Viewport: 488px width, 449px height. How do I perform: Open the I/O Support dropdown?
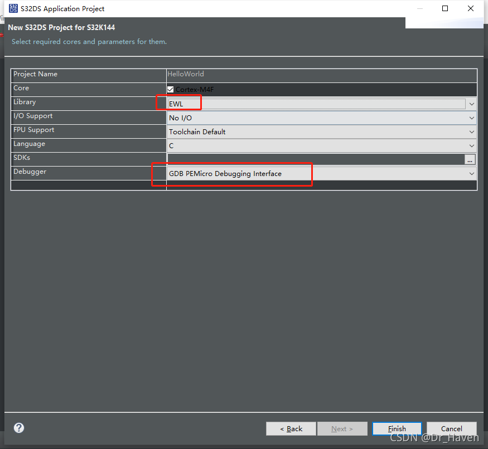click(x=321, y=118)
